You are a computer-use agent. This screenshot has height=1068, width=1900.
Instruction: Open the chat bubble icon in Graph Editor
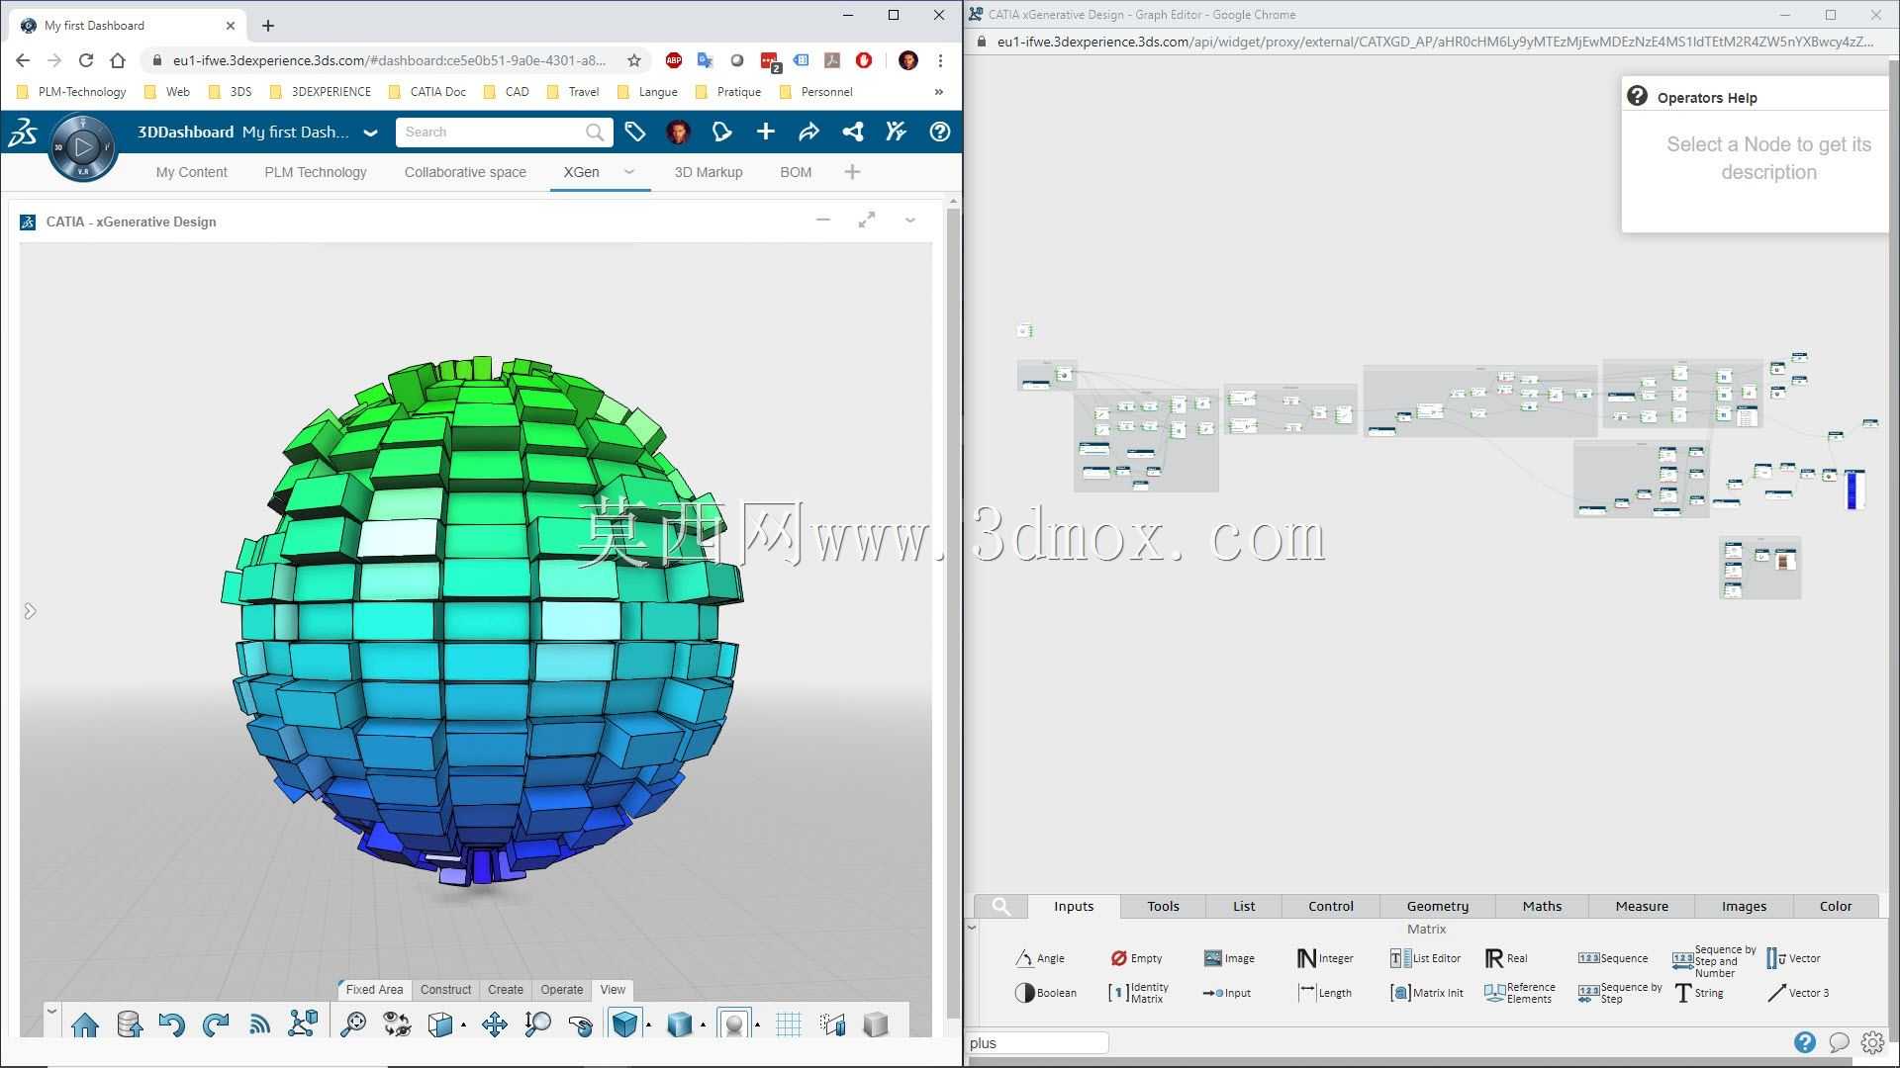pyautogui.click(x=1839, y=1042)
